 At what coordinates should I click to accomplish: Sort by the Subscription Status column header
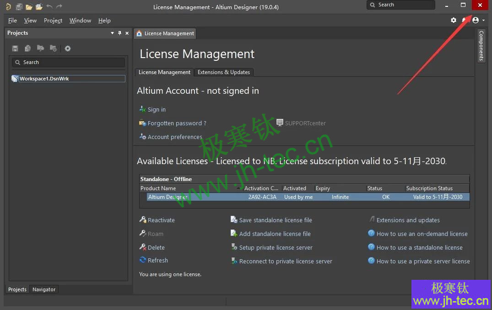438,188
